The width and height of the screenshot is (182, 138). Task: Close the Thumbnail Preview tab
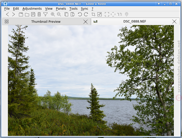86,22
